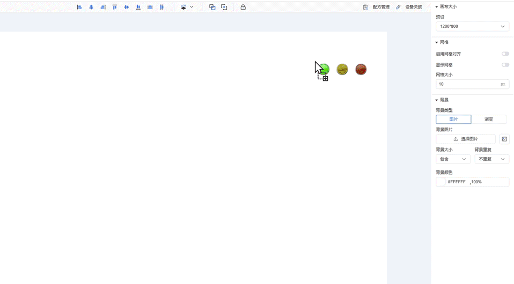Image resolution: width=514 pixels, height=284 pixels.
Task: Click the align bottom icon
Action: coord(138,7)
